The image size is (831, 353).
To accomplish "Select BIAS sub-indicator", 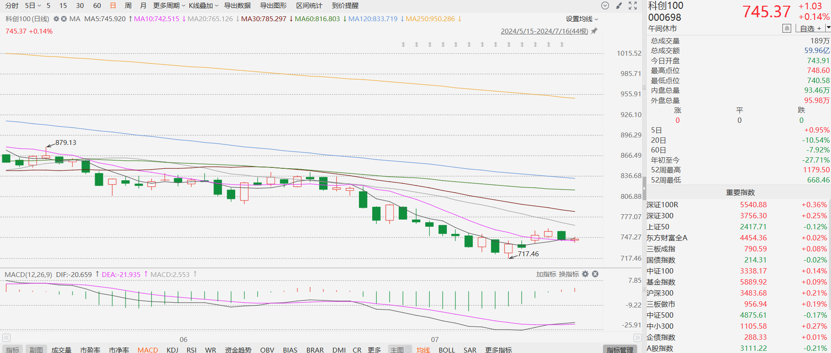I will coord(290,349).
